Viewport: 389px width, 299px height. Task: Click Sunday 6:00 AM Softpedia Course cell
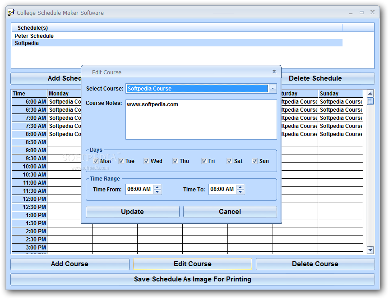[340, 102]
